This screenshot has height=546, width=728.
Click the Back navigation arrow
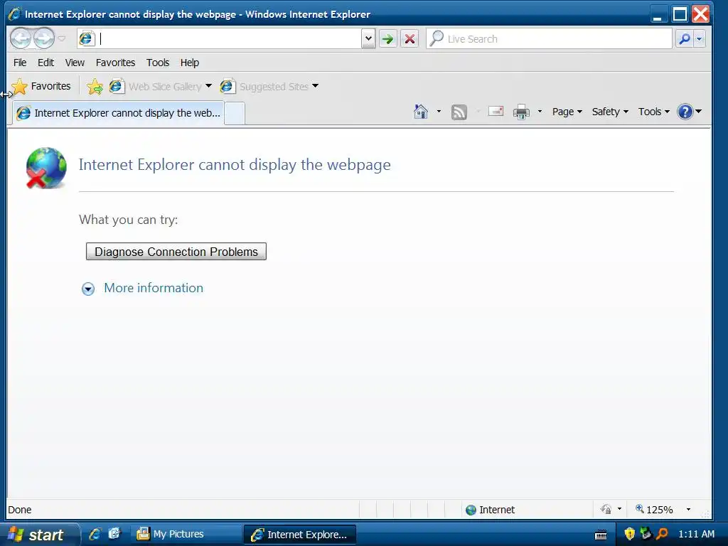[x=21, y=38]
